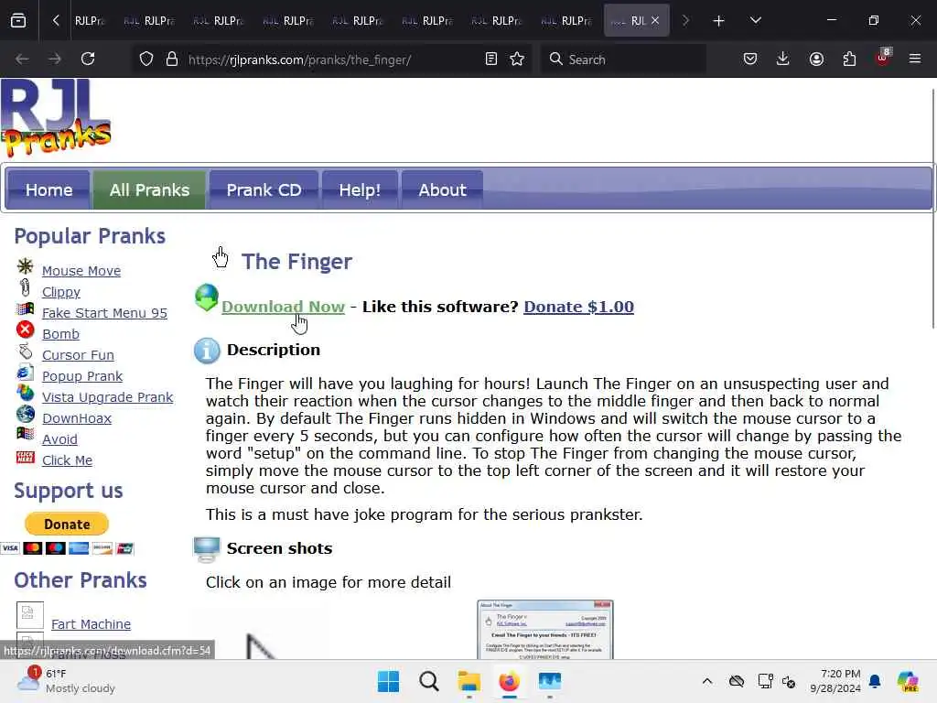Viewport: 937px width, 703px height.
Task: Click the green globe download icon
Action: (x=207, y=297)
